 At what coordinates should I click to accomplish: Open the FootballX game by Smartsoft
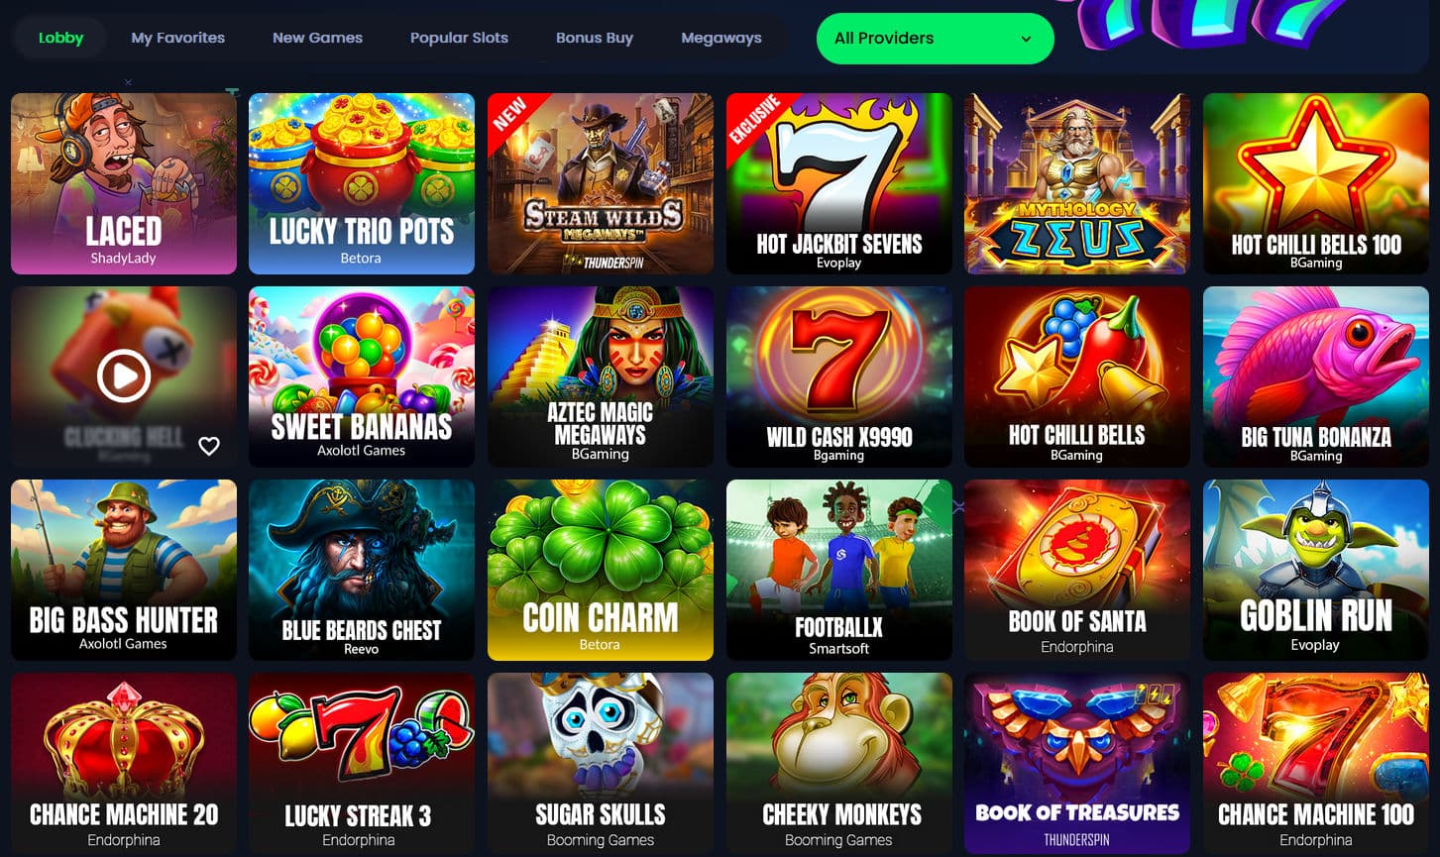pyautogui.click(x=839, y=570)
